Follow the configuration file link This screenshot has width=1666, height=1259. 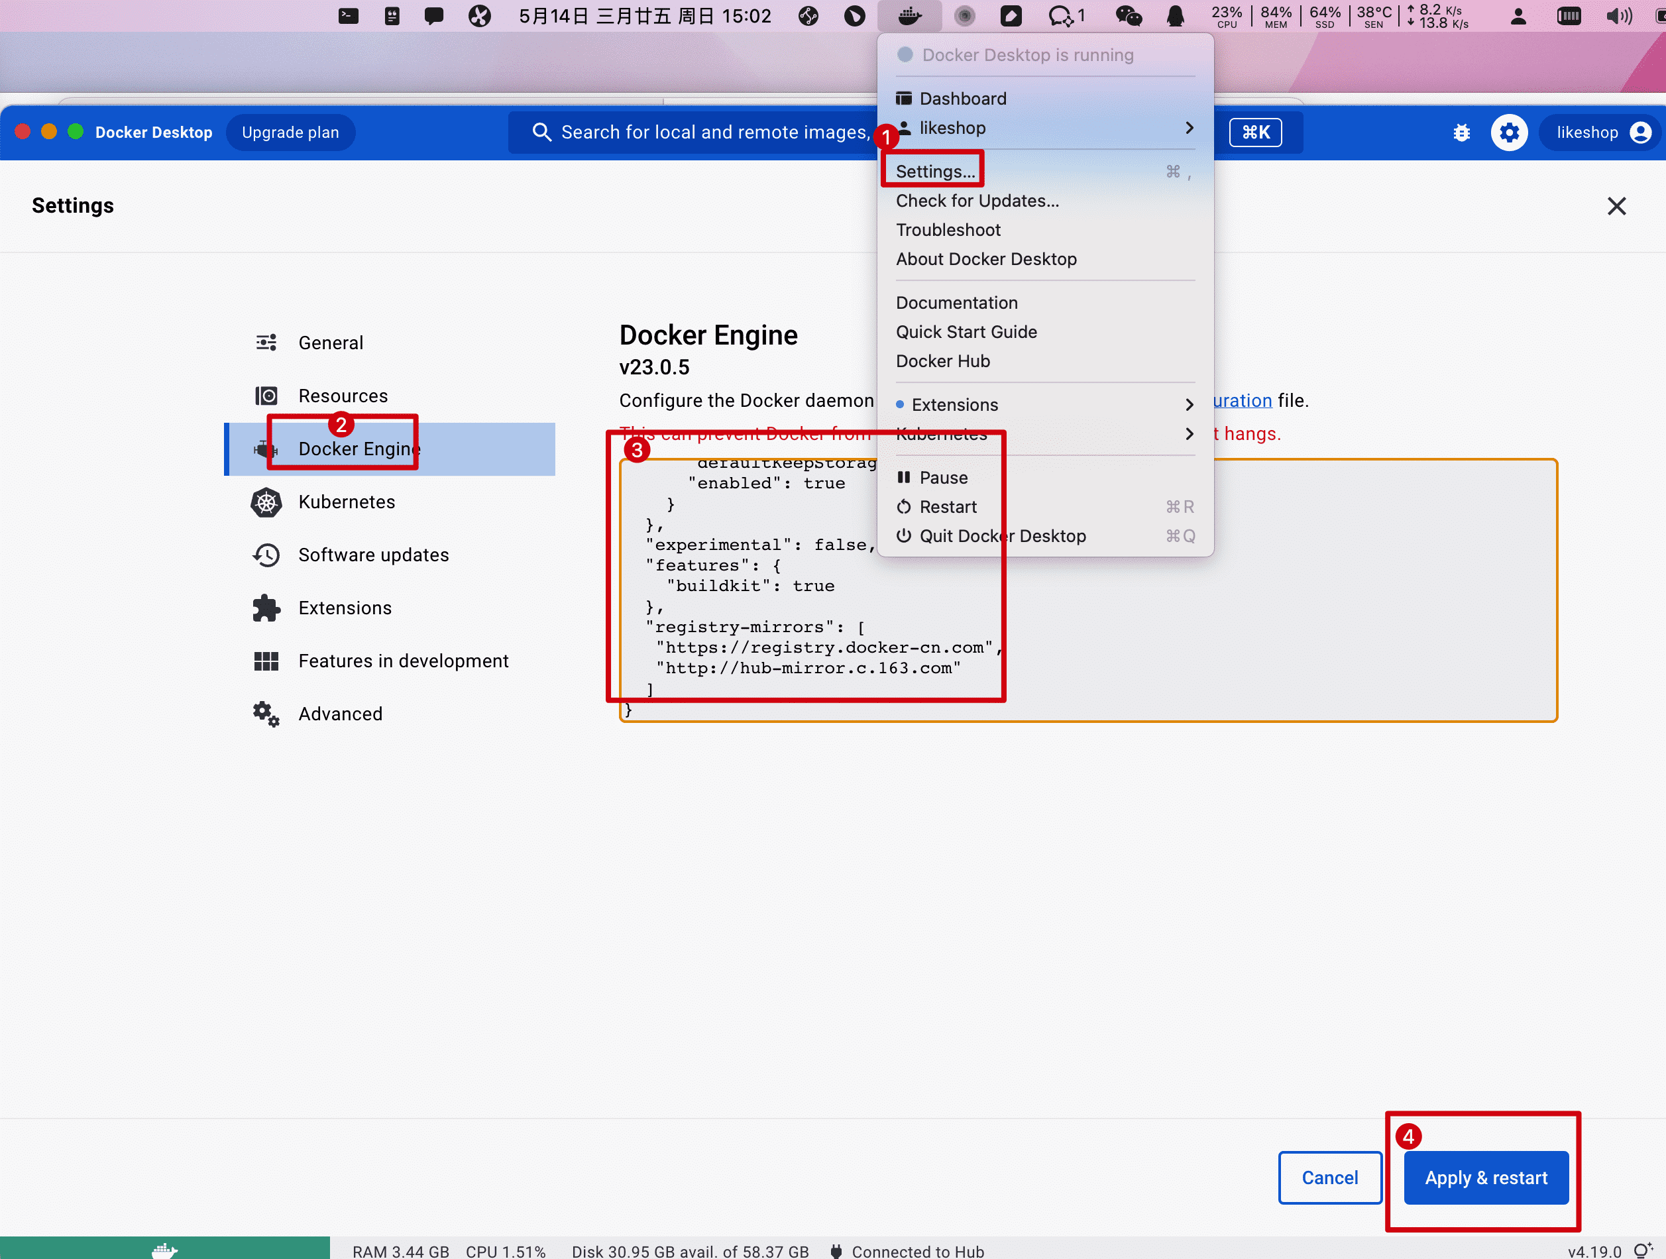point(1242,401)
